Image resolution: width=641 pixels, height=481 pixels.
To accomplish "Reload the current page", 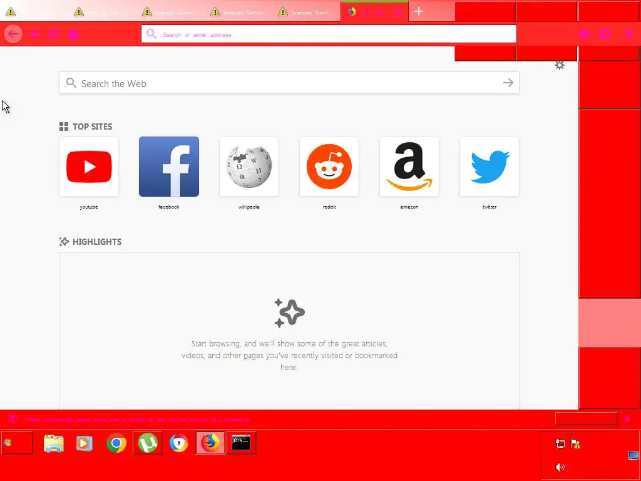I will pos(53,34).
